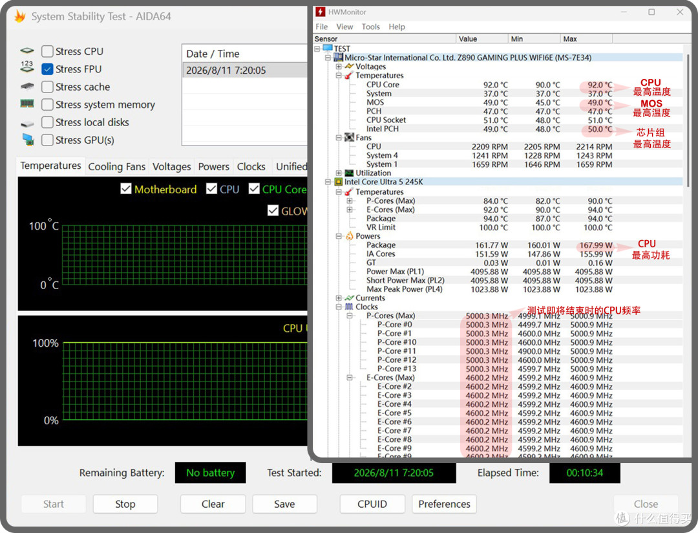Click the cache chip icon beside Stress cache
The image size is (698, 533).
27,87
